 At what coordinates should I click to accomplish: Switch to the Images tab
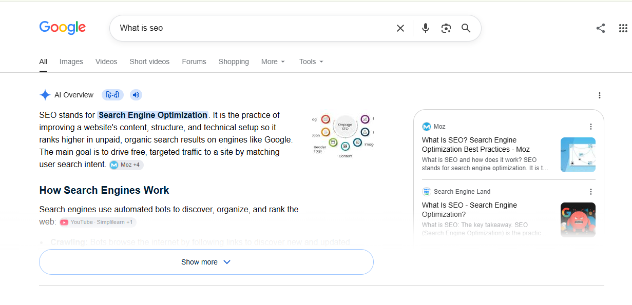71,62
